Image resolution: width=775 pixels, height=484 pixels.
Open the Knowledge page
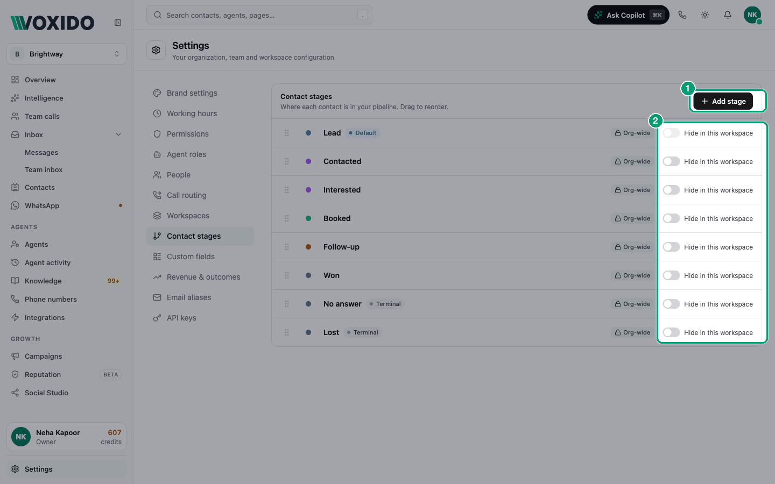tap(66, 281)
